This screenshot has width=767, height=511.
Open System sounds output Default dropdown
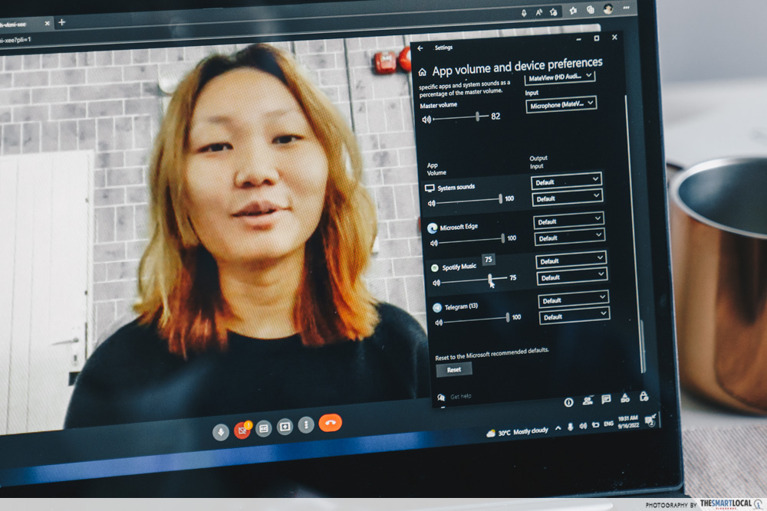567,181
